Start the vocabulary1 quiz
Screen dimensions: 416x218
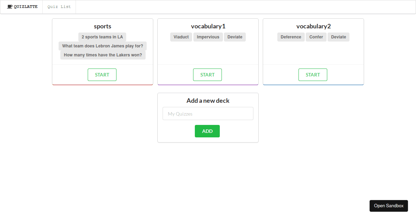207,74
